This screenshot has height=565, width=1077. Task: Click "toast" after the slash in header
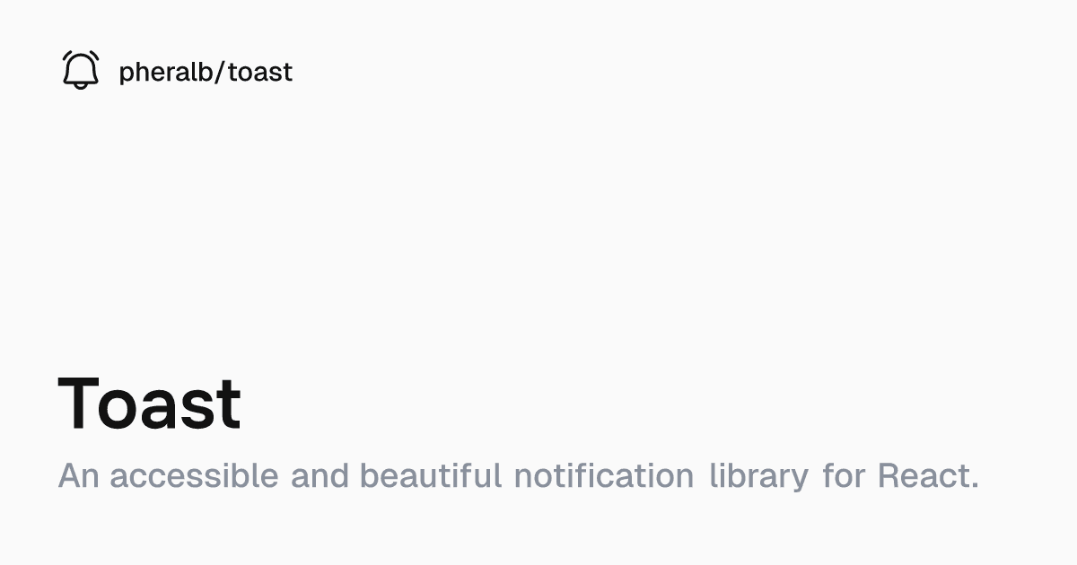pyautogui.click(x=260, y=72)
